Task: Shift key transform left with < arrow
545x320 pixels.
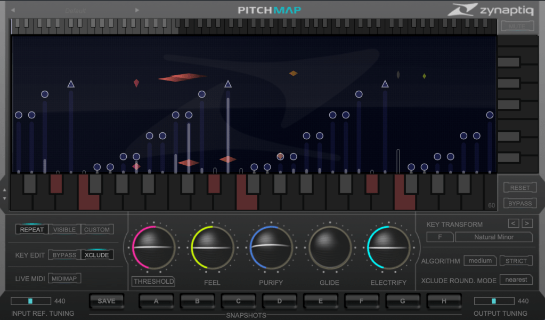Action: coord(514,223)
